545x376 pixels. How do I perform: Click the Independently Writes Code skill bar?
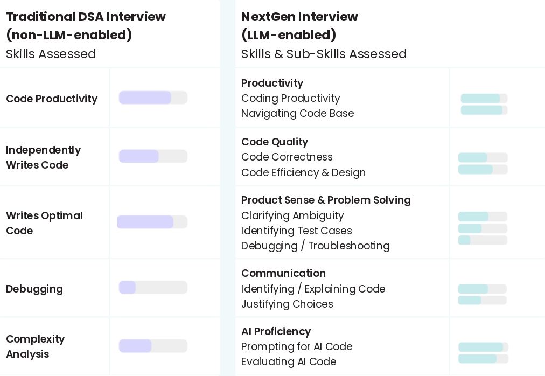click(153, 156)
